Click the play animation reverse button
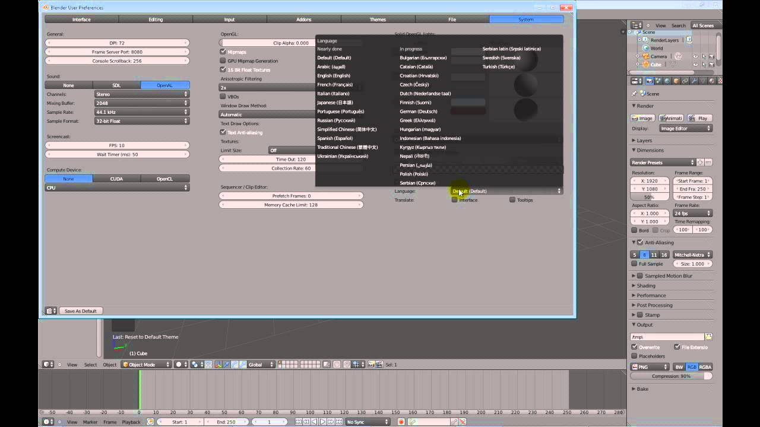The height and width of the screenshot is (427, 760). 315,422
